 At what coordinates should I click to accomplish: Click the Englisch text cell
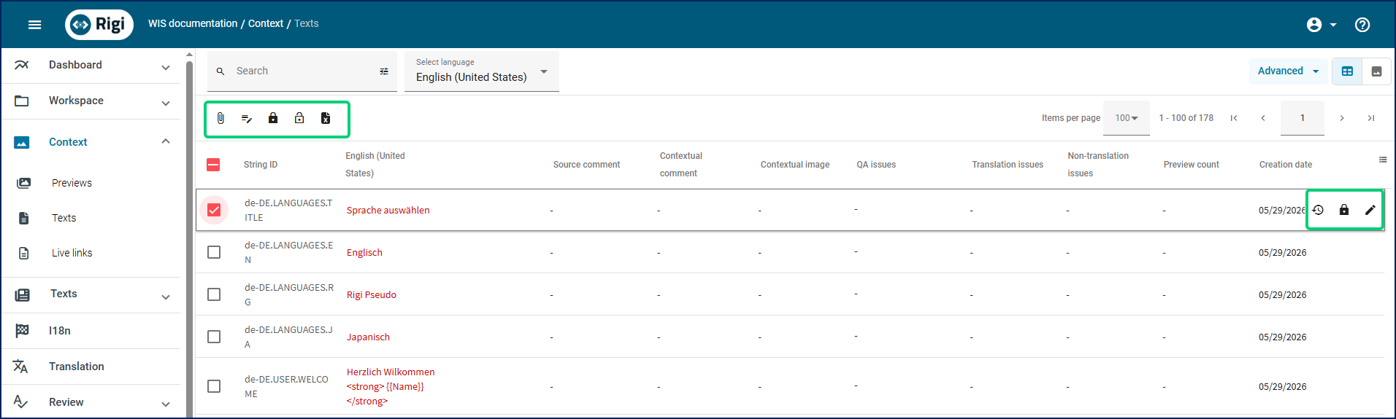pos(364,252)
